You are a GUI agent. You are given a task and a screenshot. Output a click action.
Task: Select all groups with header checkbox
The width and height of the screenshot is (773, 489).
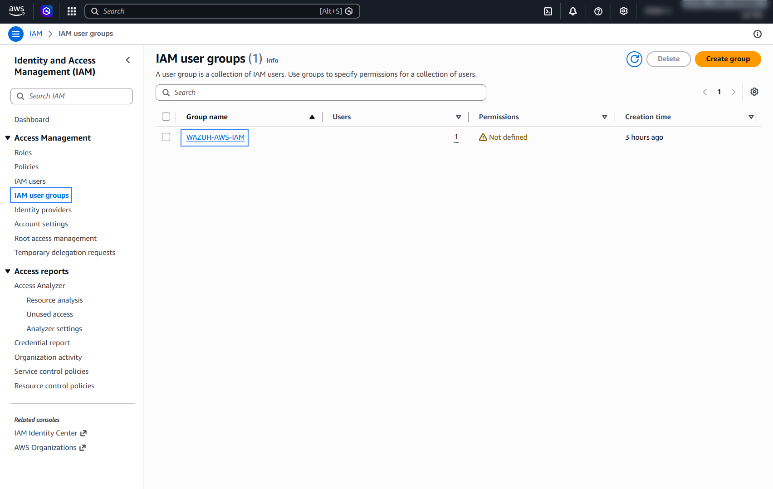coord(166,117)
